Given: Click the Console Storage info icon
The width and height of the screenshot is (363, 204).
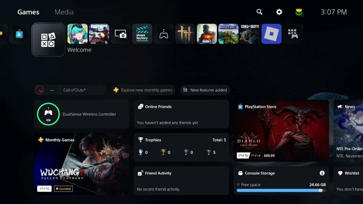Looking at the screenshot, I should point(322,173).
